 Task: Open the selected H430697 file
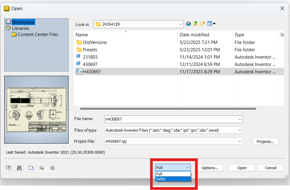click(242, 167)
